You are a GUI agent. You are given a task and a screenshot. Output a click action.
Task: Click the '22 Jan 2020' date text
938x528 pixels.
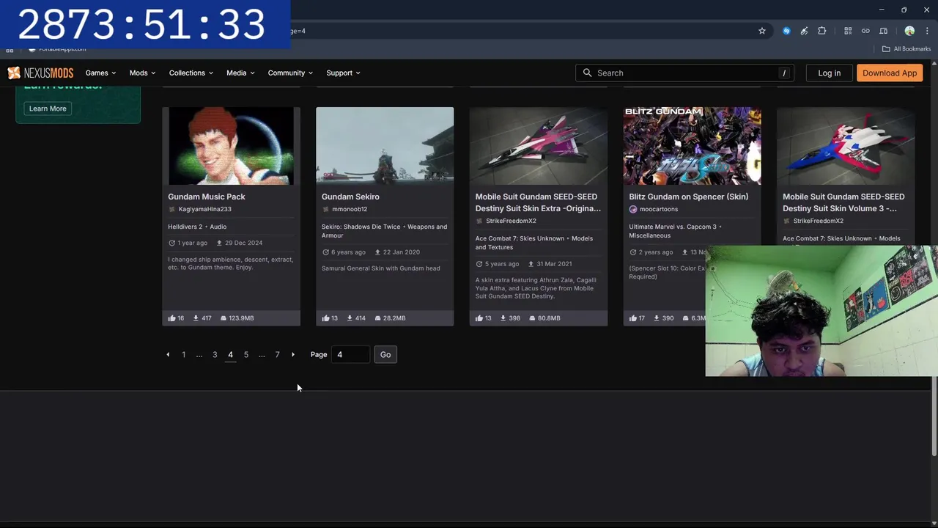point(401,252)
